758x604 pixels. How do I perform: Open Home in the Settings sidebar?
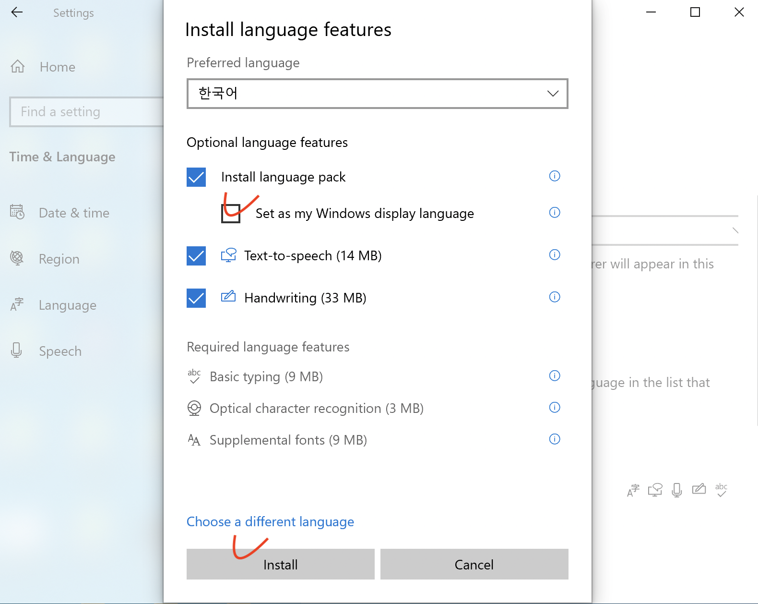click(x=58, y=67)
